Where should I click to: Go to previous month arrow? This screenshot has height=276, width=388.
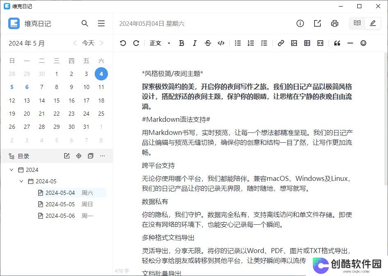(x=75, y=43)
